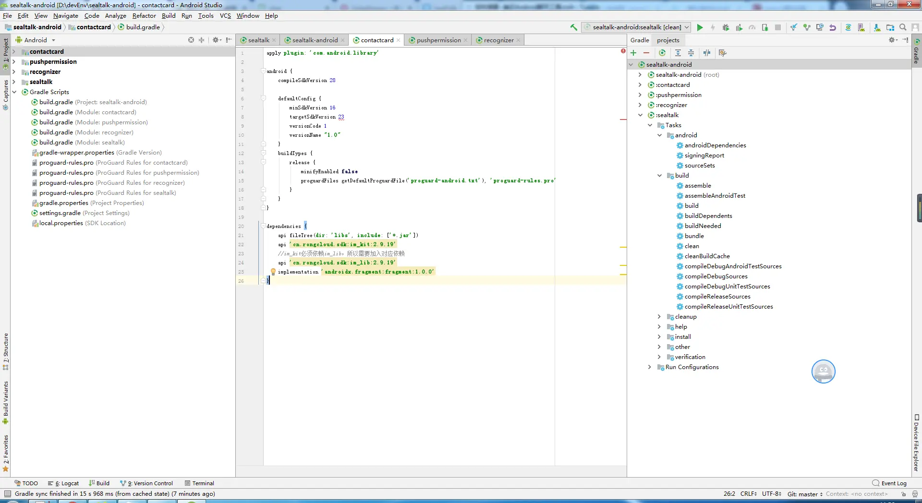922x503 pixels.
Task: Revert changes using the undo arrow icon
Action: (833, 27)
